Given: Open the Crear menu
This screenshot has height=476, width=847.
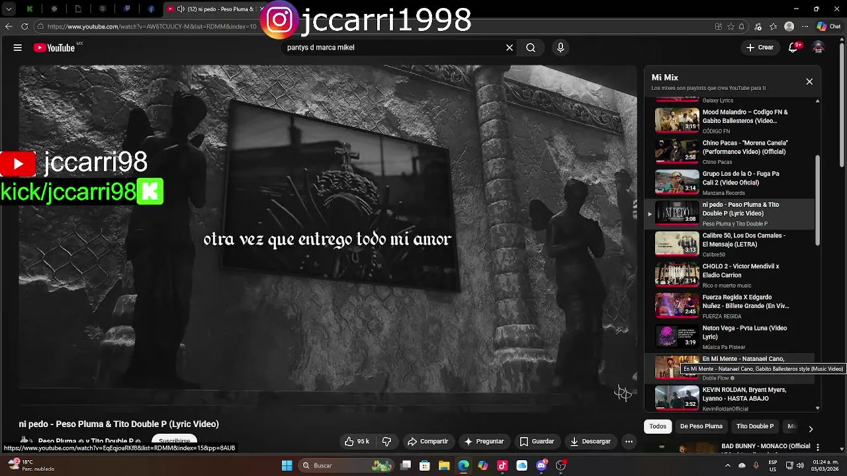Looking at the screenshot, I should [760, 48].
